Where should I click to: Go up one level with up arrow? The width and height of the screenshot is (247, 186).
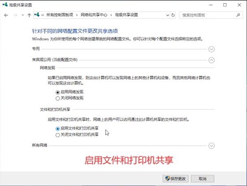(x=29, y=15)
